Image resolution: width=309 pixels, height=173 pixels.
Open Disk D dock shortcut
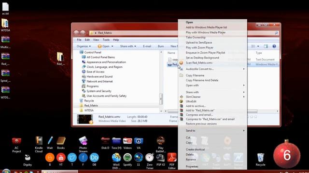click(x=105, y=143)
